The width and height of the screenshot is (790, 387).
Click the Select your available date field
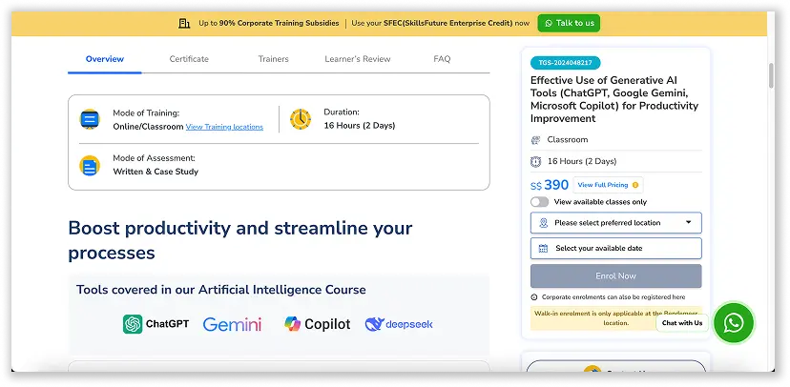click(615, 248)
